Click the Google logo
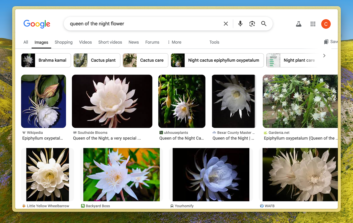The height and width of the screenshot is (223, 353). pyautogui.click(x=37, y=24)
